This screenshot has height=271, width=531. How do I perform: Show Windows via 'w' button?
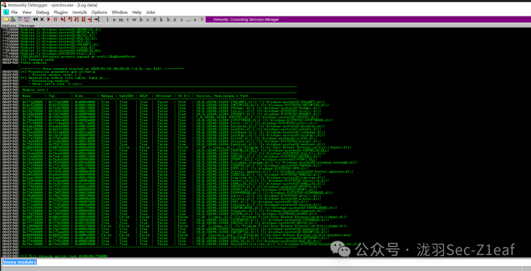tap(134, 20)
